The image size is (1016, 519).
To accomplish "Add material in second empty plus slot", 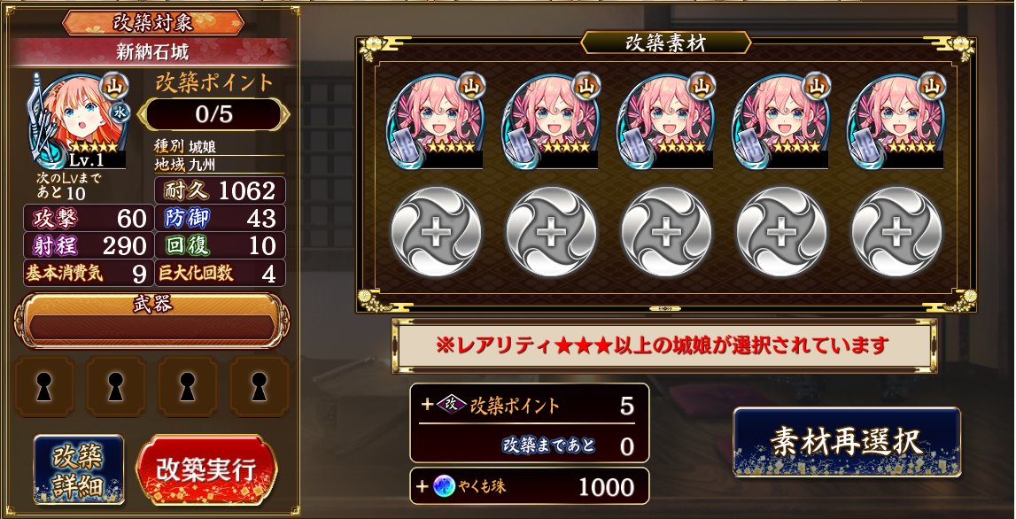I will (552, 232).
